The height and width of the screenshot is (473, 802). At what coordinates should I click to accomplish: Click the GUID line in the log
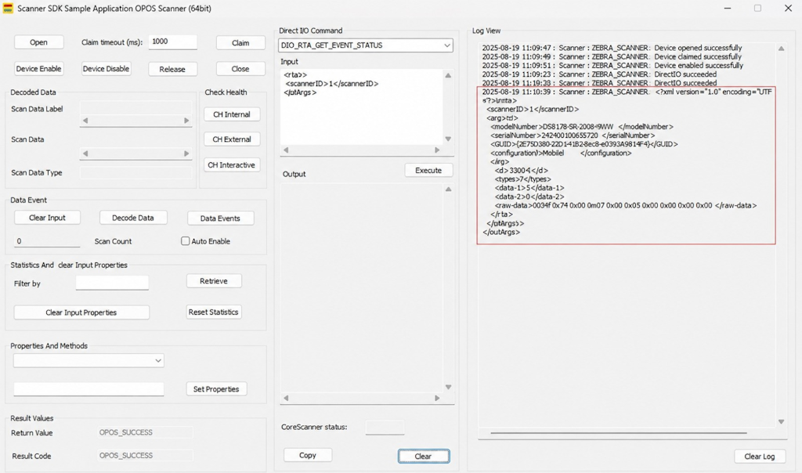tap(584, 144)
